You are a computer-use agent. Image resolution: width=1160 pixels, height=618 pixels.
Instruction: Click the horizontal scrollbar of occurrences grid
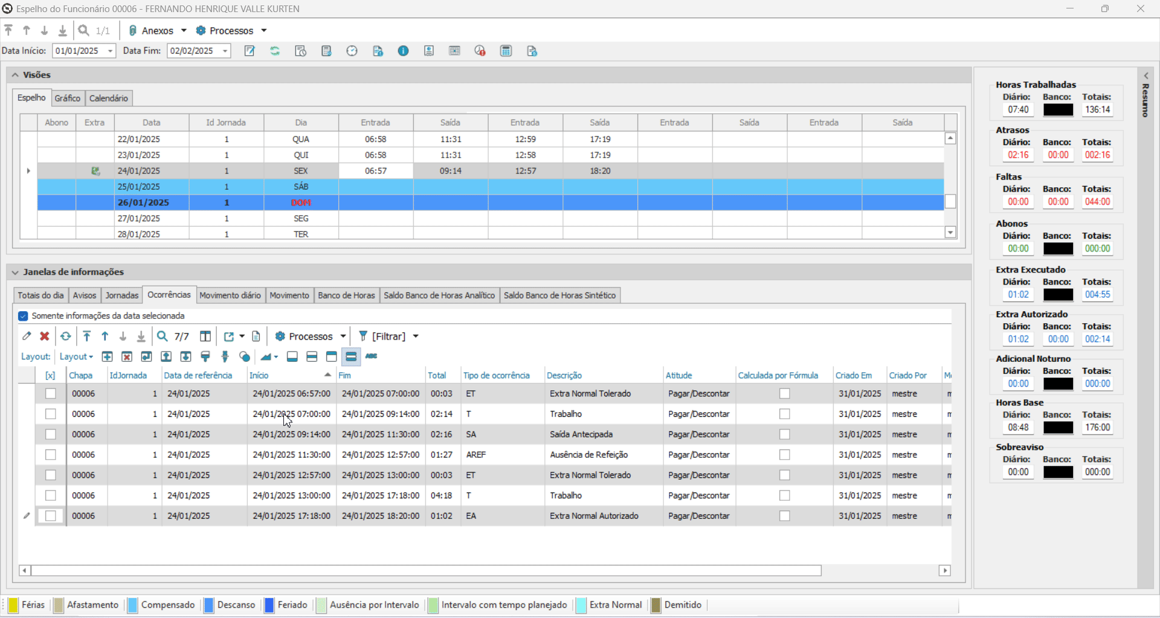pos(426,570)
